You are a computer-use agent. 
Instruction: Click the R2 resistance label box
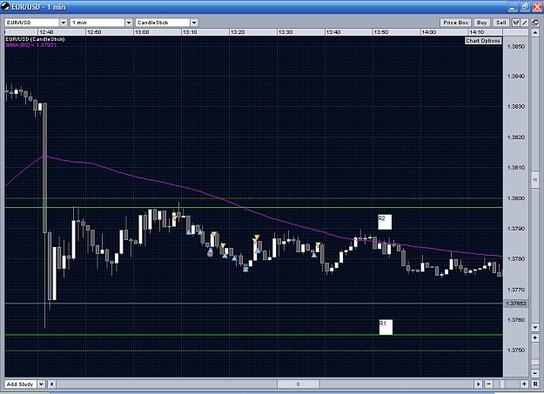(x=385, y=222)
